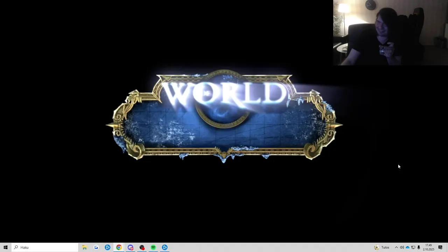Click the microphone tray icon
This screenshot has width=448, height=252.
(x=419, y=247)
